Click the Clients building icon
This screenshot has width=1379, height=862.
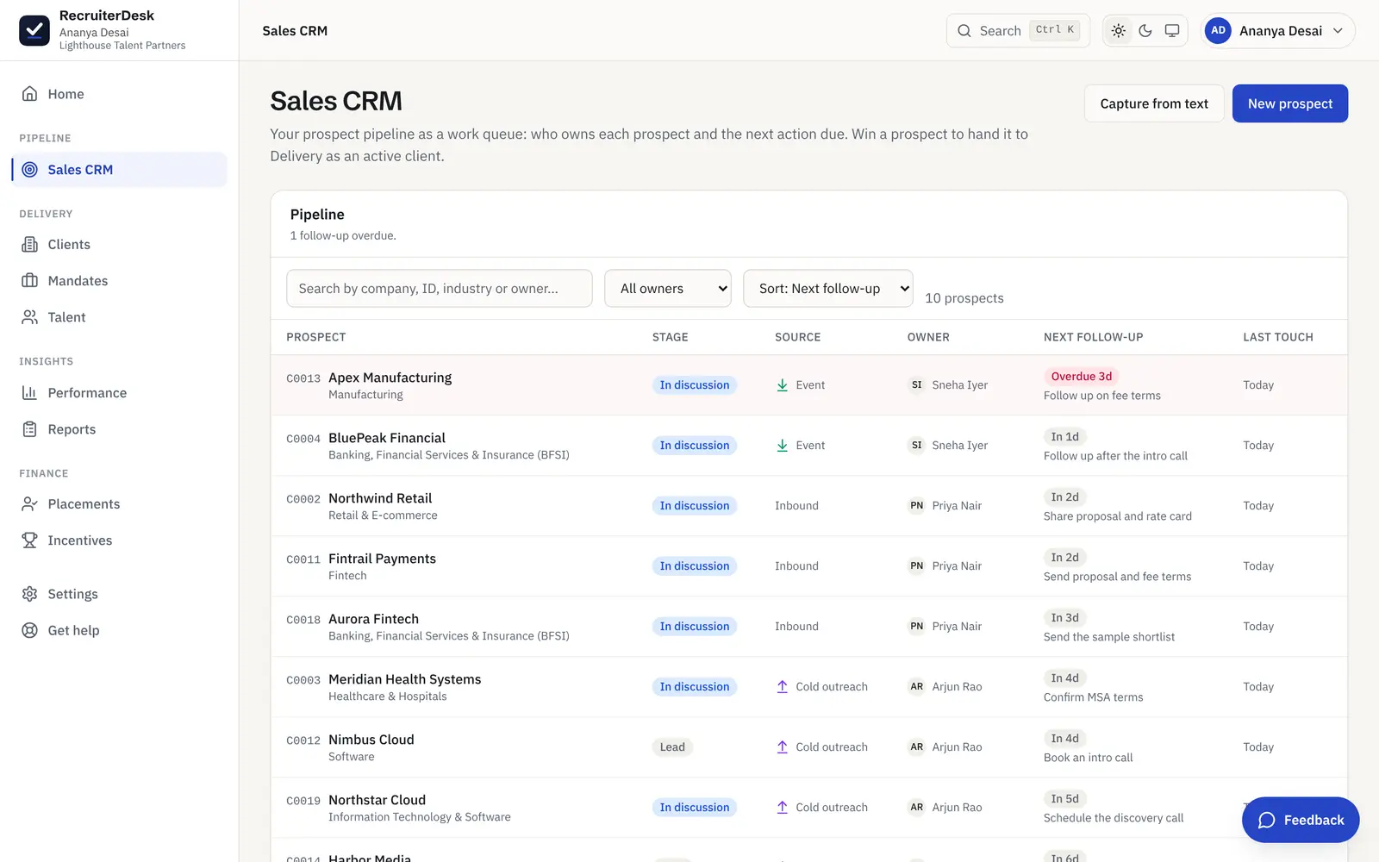tap(29, 245)
